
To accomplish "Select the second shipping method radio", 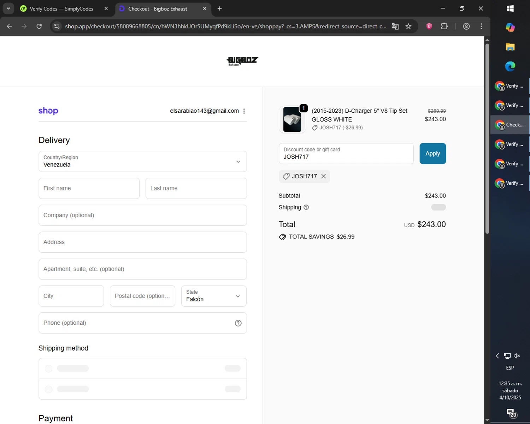I will (x=49, y=389).
